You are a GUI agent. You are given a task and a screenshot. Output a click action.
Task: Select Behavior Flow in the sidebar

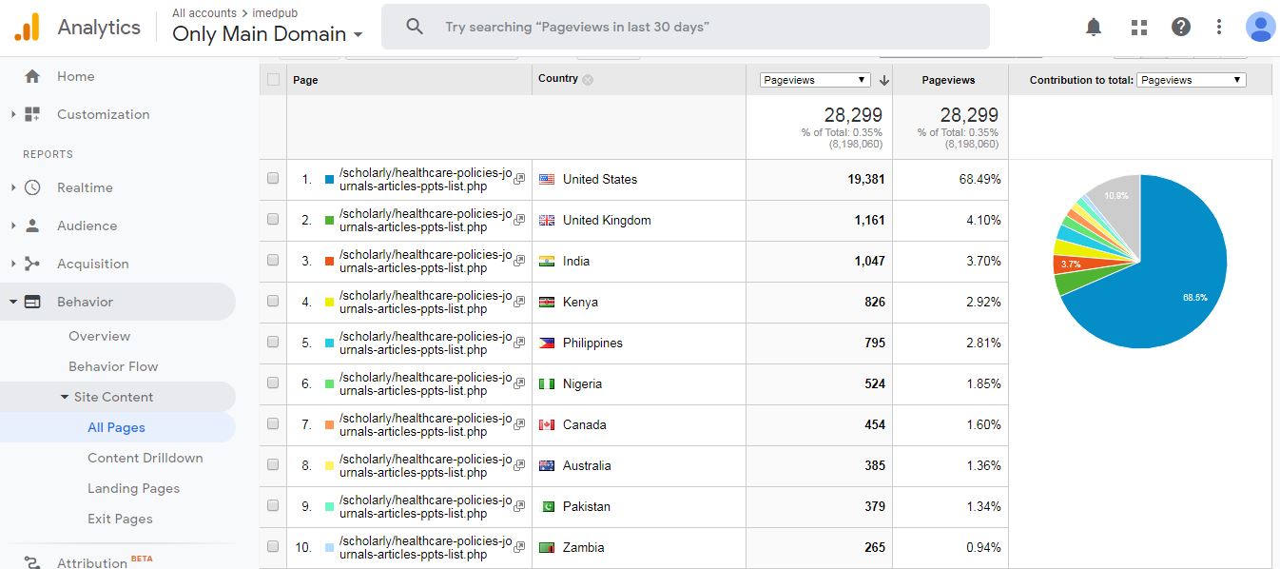[x=113, y=366]
